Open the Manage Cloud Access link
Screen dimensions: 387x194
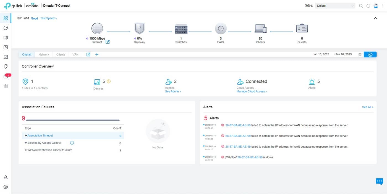click(x=252, y=91)
